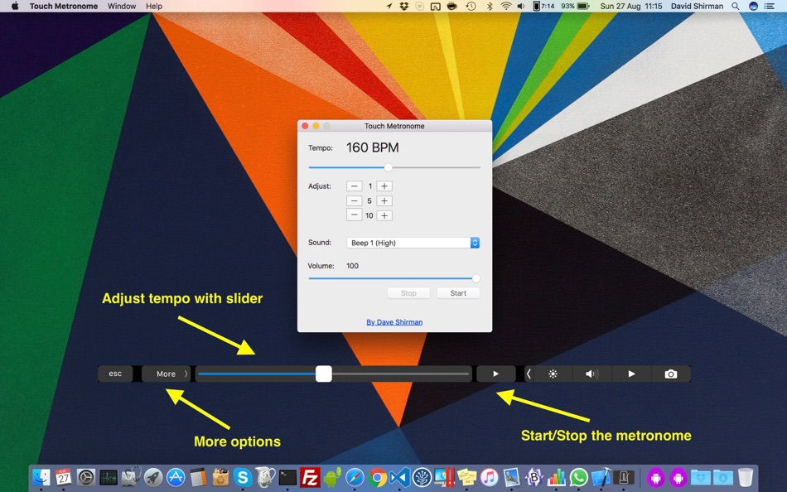Click the menu bar sound volume icon
The image size is (787, 492).
click(521, 6)
